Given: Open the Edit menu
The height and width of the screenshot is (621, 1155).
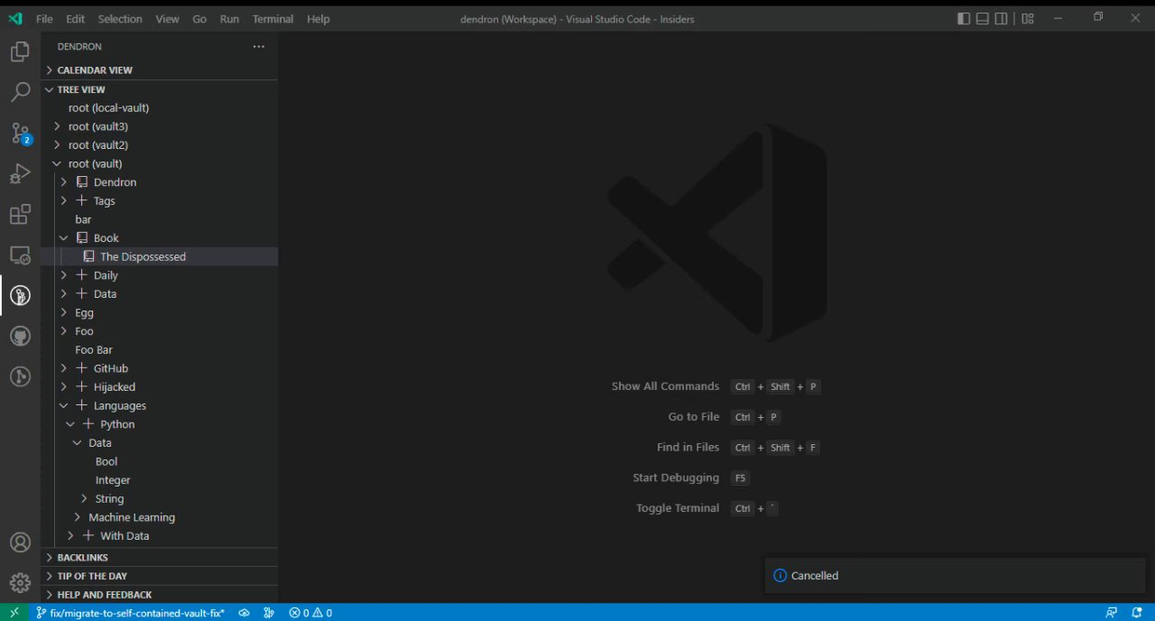Looking at the screenshot, I should (76, 19).
